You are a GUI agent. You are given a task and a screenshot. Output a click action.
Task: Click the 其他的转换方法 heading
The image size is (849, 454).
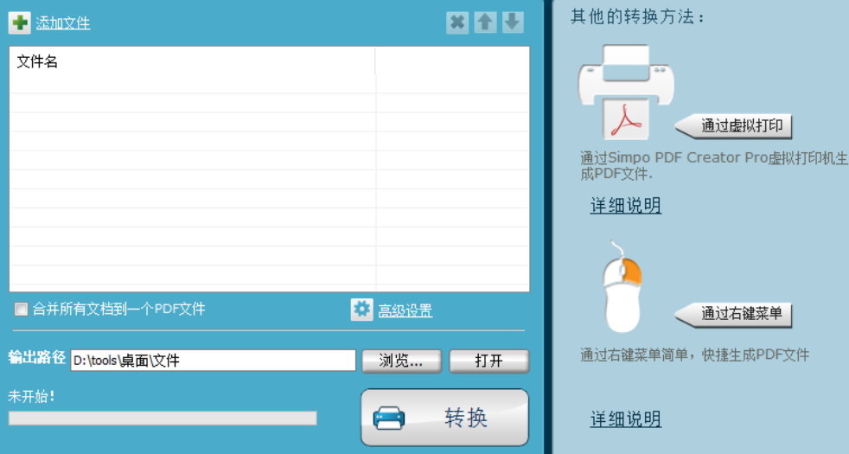tap(638, 16)
